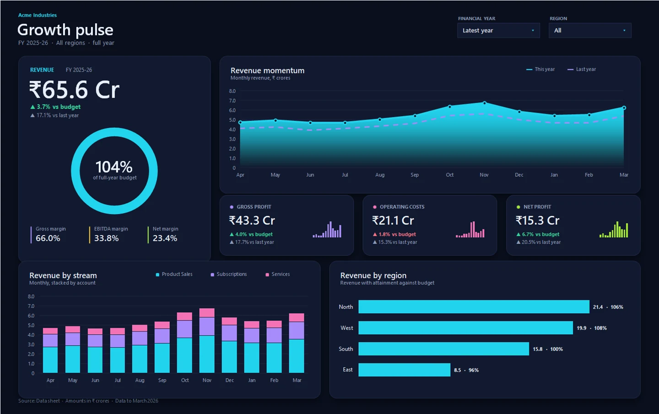Click the 8.5 · 96% East label
This screenshot has height=414, width=659.
[x=466, y=370]
